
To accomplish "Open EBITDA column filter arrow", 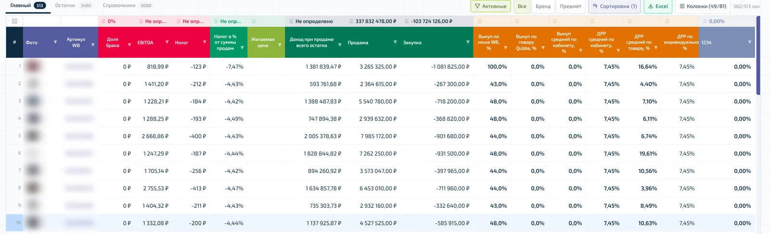I will pos(167,42).
